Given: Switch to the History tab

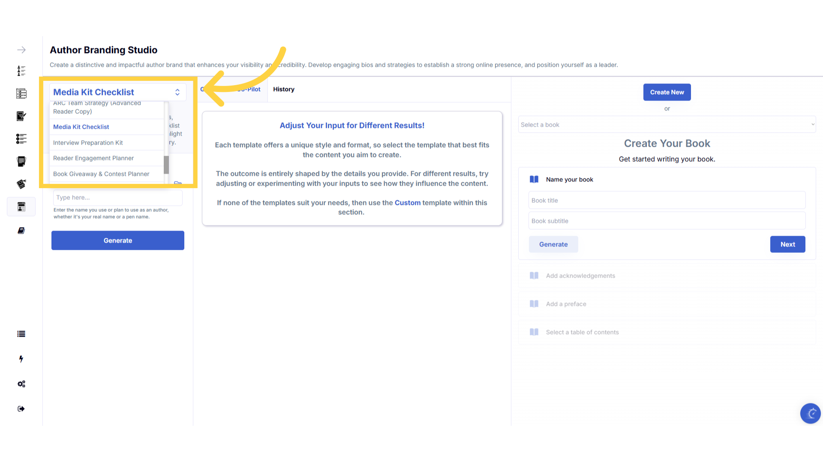Looking at the screenshot, I should point(284,89).
